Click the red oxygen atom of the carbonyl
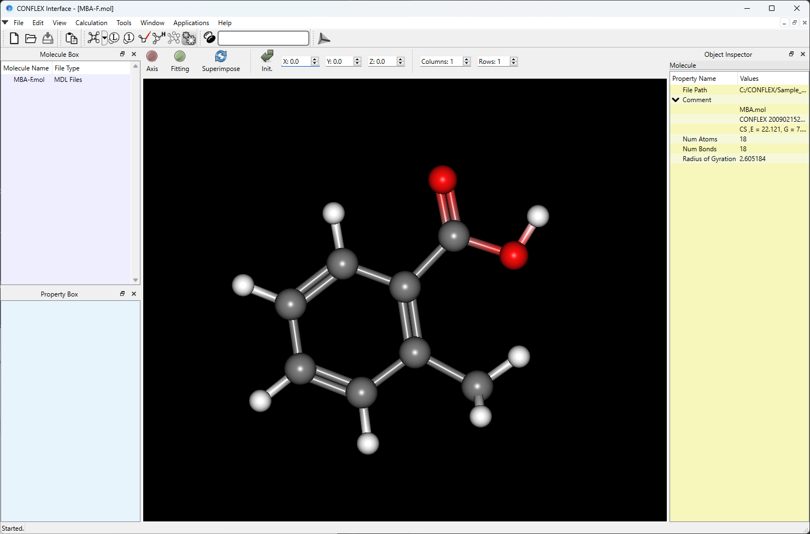The width and height of the screenshot is (810, 534). (x=442, y=179)
